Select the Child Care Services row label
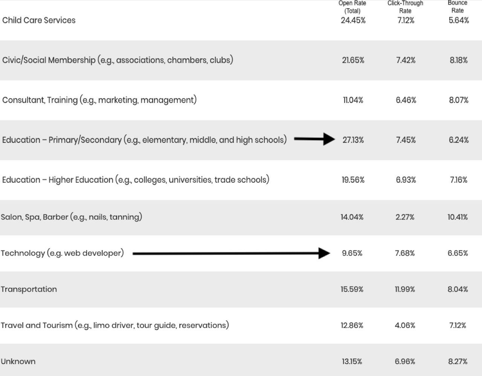The image size is (482, 376). tap(39, 20)
